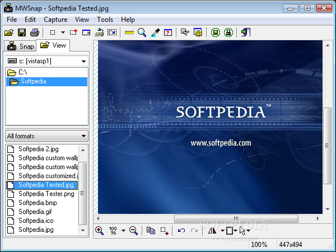The image size is (336, 252).
Task: Select file Softpedia 2.jpg
Action: coord(42,149)
